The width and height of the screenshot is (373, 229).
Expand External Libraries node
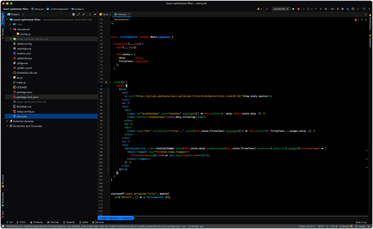click(7, 121)
